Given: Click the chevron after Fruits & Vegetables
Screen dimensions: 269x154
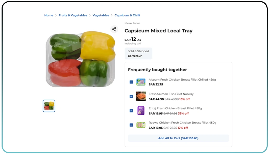Looking at the screenshot, I should click(x=89, y=15).
